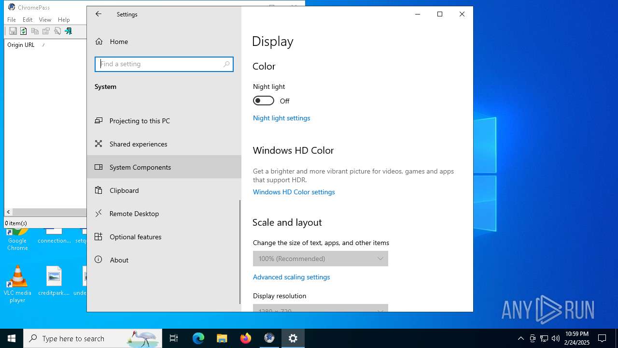Click the Find icon in ChromePass toolbar
Viewport: 618px width, 348px height.
tap(57, 31)
